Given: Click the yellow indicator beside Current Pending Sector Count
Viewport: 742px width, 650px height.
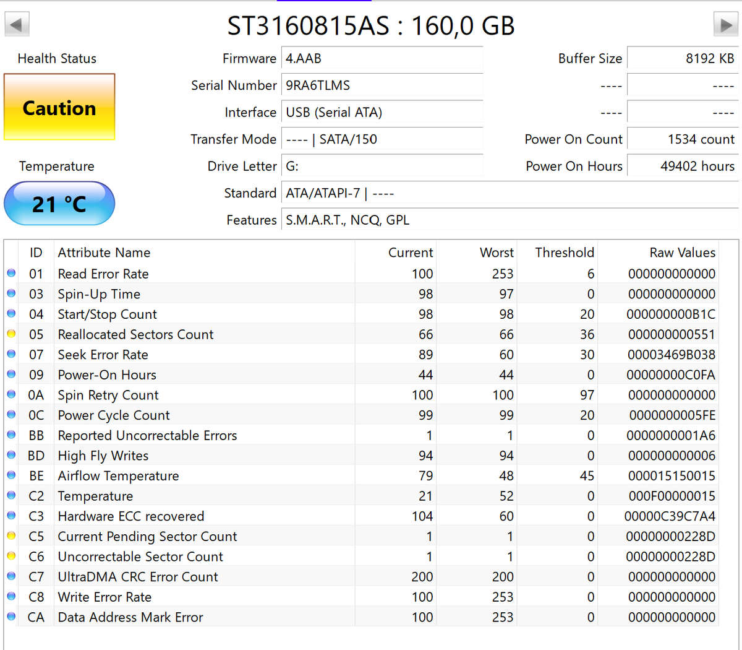Looking at the screenshot, I should point(11,536).
